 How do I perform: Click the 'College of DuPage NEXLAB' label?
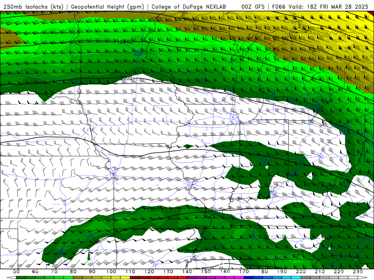coord(189,7)
